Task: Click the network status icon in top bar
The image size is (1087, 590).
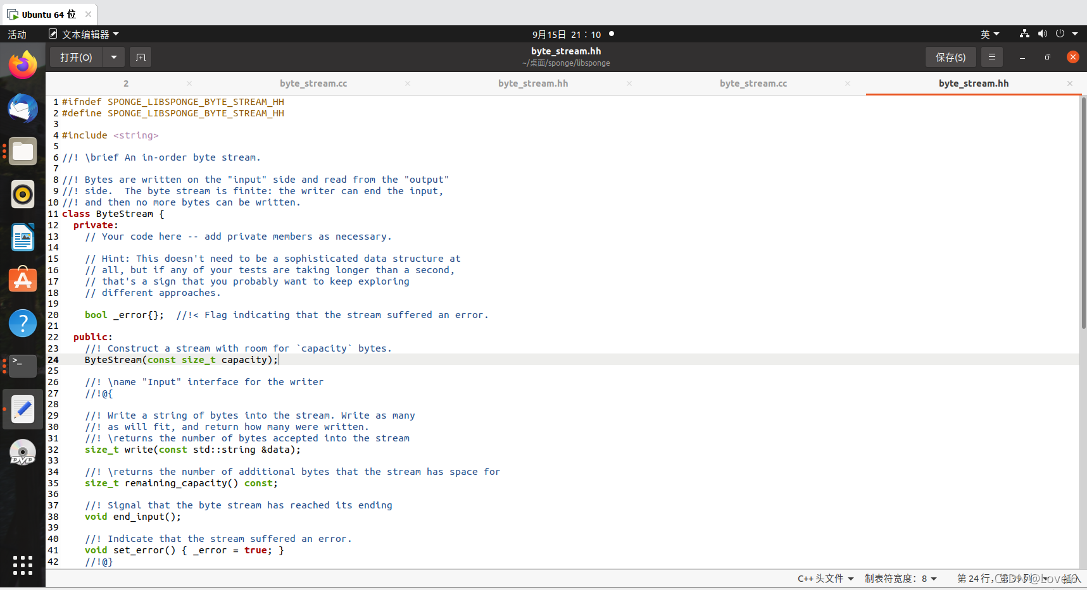Action: (x=1024, y=34)
